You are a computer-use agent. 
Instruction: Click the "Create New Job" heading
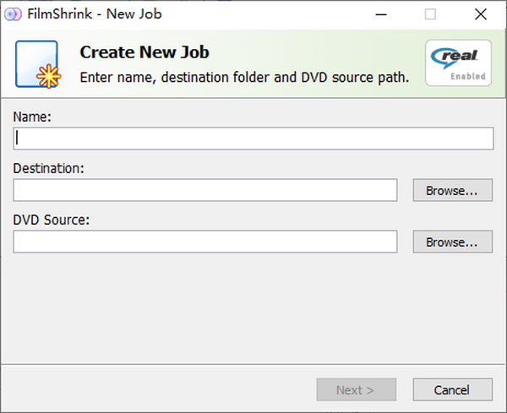coord(144,52)
